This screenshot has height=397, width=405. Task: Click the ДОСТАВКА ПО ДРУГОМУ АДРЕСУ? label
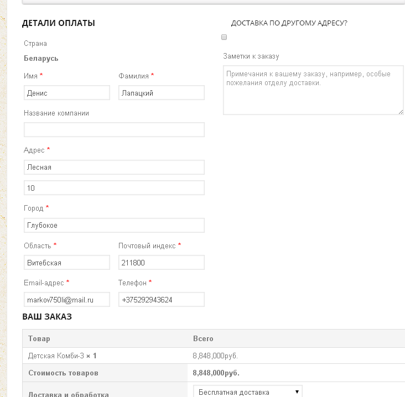(x=289, y=23)
